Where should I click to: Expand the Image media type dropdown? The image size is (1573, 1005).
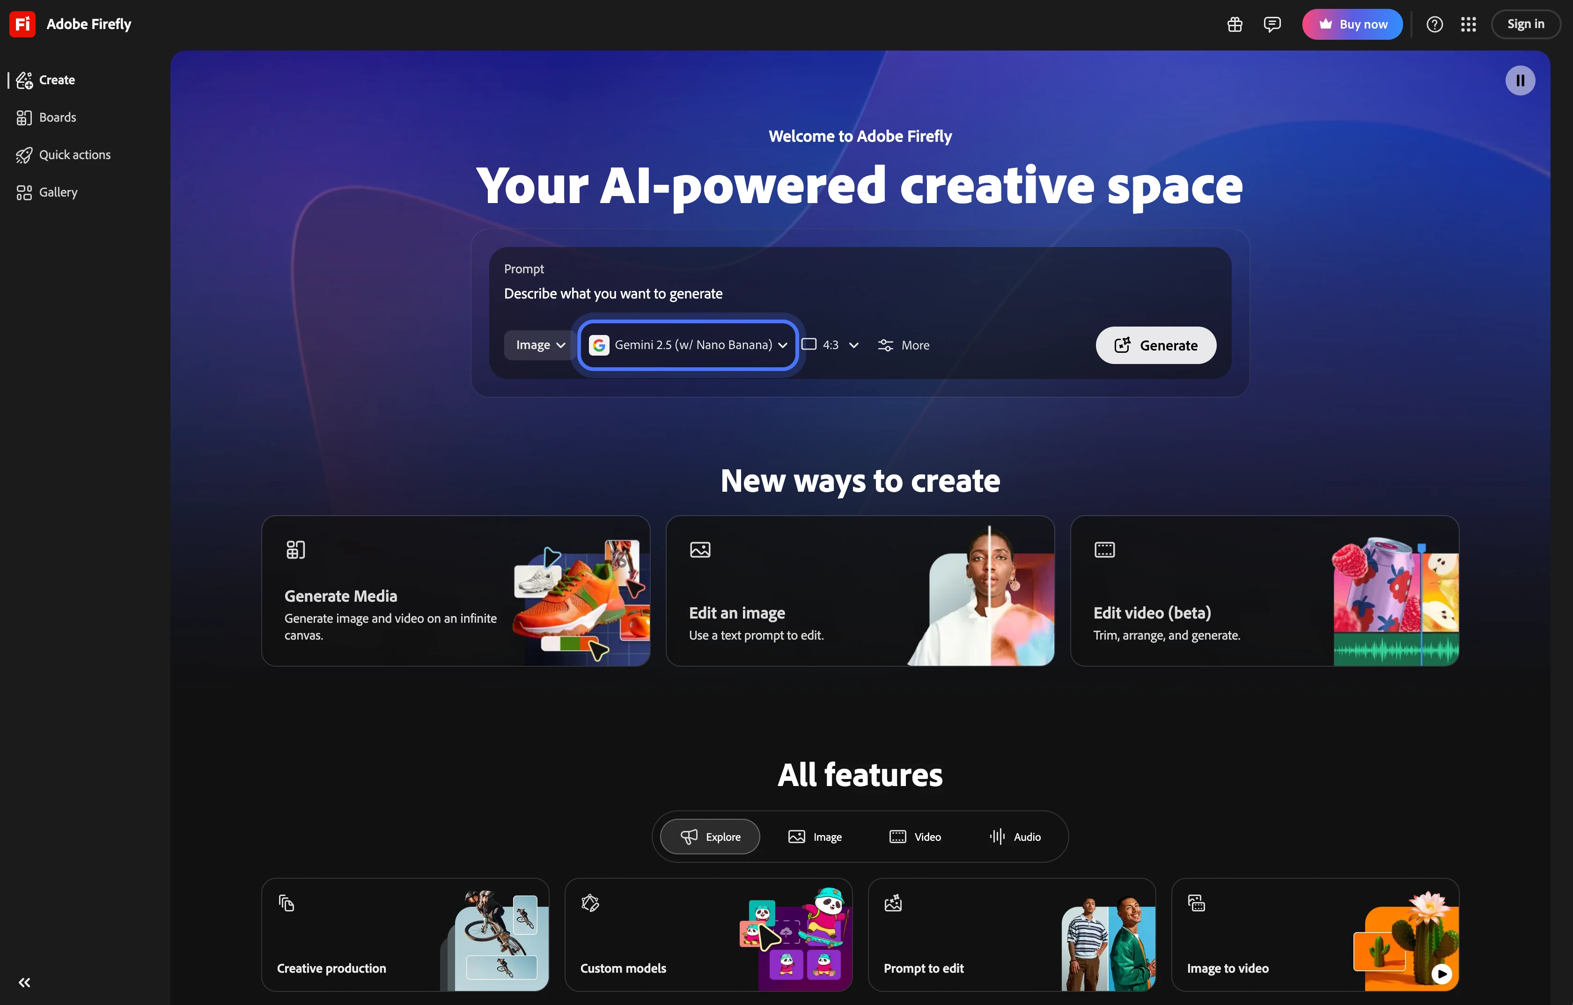coord(540,345)
